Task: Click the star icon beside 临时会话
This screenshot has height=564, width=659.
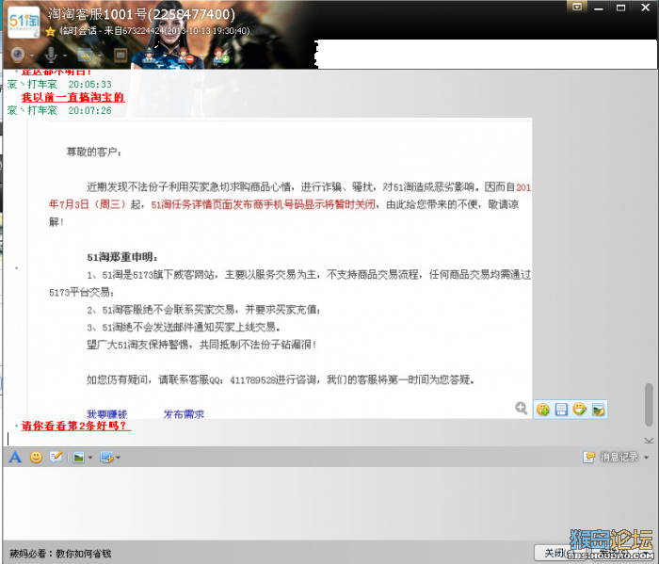Action: point(51,31)
